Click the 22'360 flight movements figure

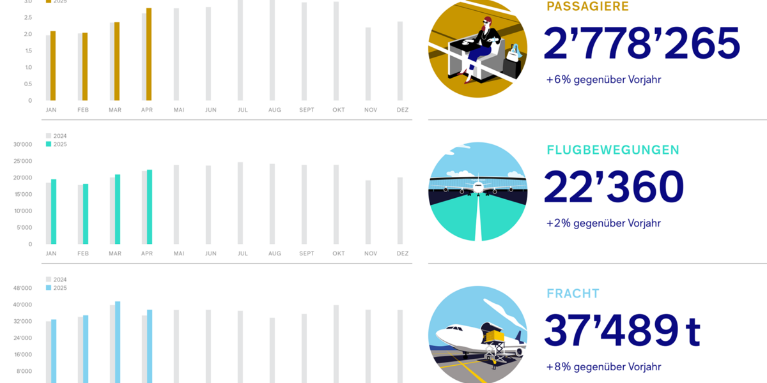click(x=614, y=187)
